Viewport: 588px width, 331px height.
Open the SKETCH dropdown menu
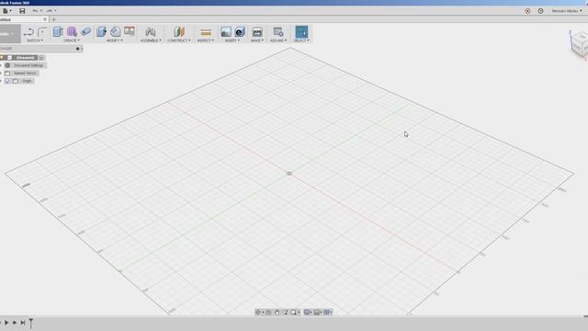[35, 40]
